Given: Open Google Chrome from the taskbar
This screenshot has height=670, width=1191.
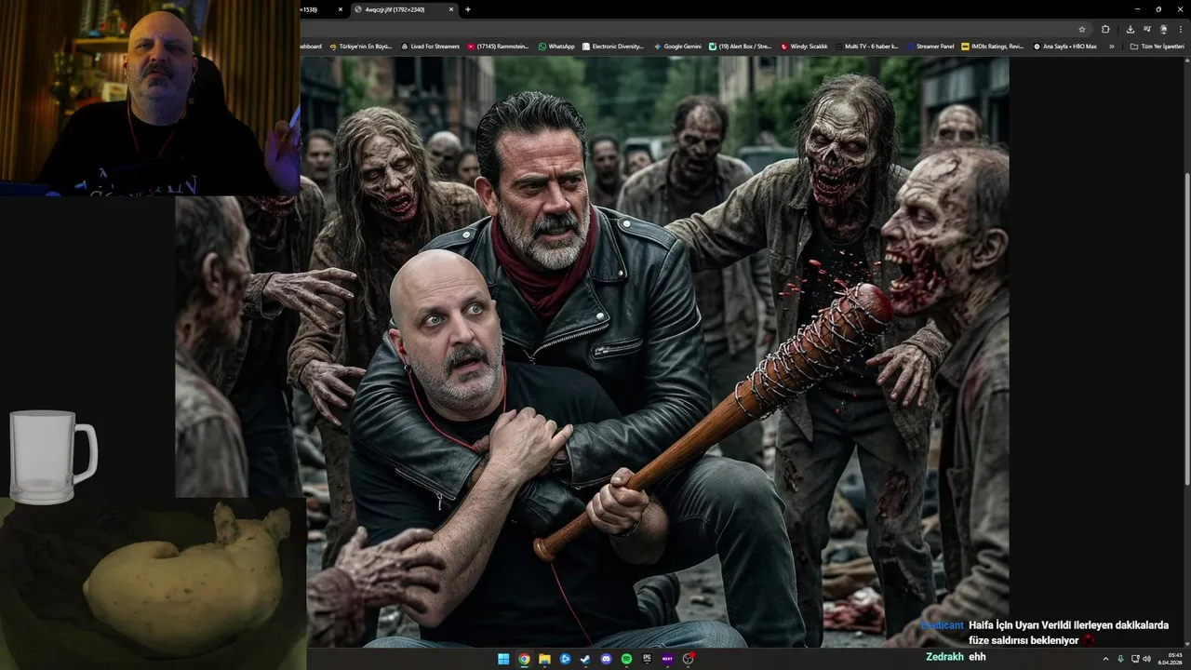Looking at the screenshot, I should point(524,659).
